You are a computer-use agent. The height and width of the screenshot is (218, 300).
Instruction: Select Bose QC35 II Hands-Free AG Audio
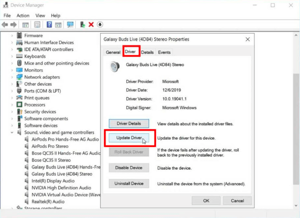(x=66, y=153)
